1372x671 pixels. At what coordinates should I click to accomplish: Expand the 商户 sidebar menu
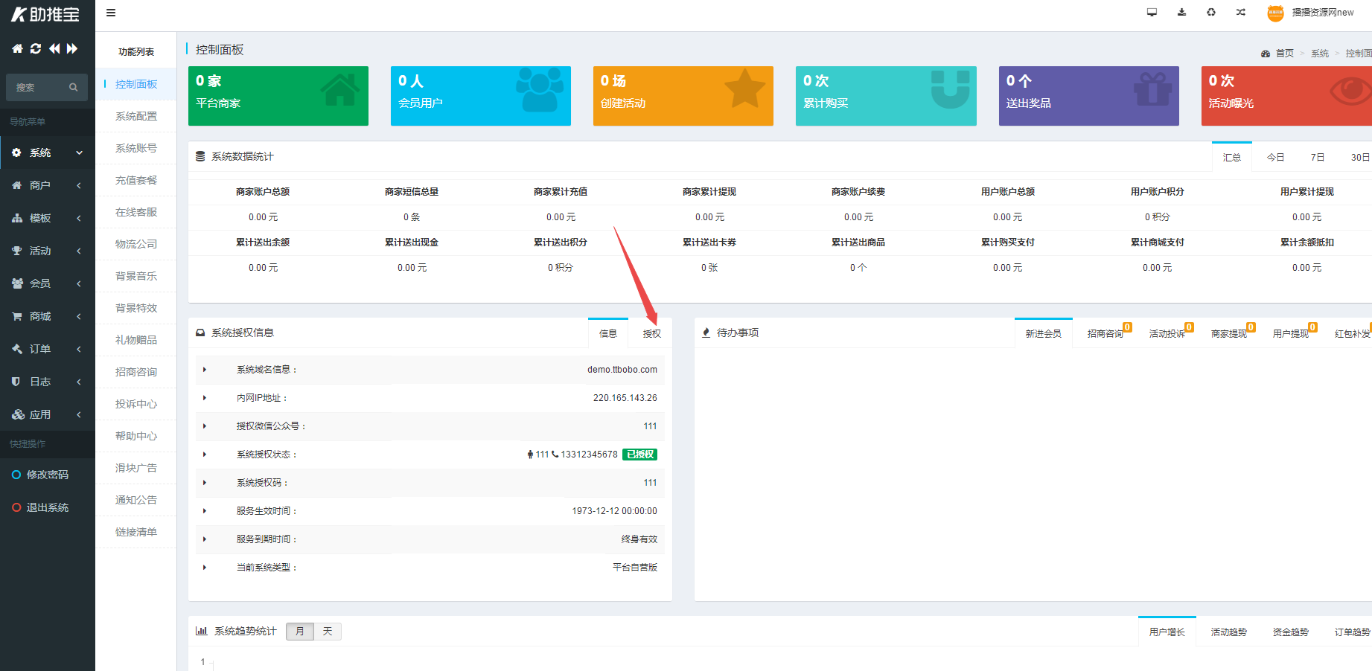point(48,185)
